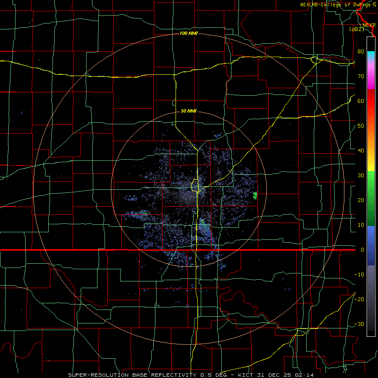Click the "70" value on the dBZ scale
Image resolution: width=378 pixels, height=378 pixels.
pos(361,76)
